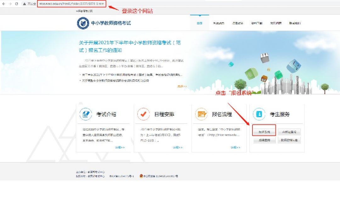Click the 京ICP备 record number in footer
Screen dimensions: 340x200
tap(122, 176)
